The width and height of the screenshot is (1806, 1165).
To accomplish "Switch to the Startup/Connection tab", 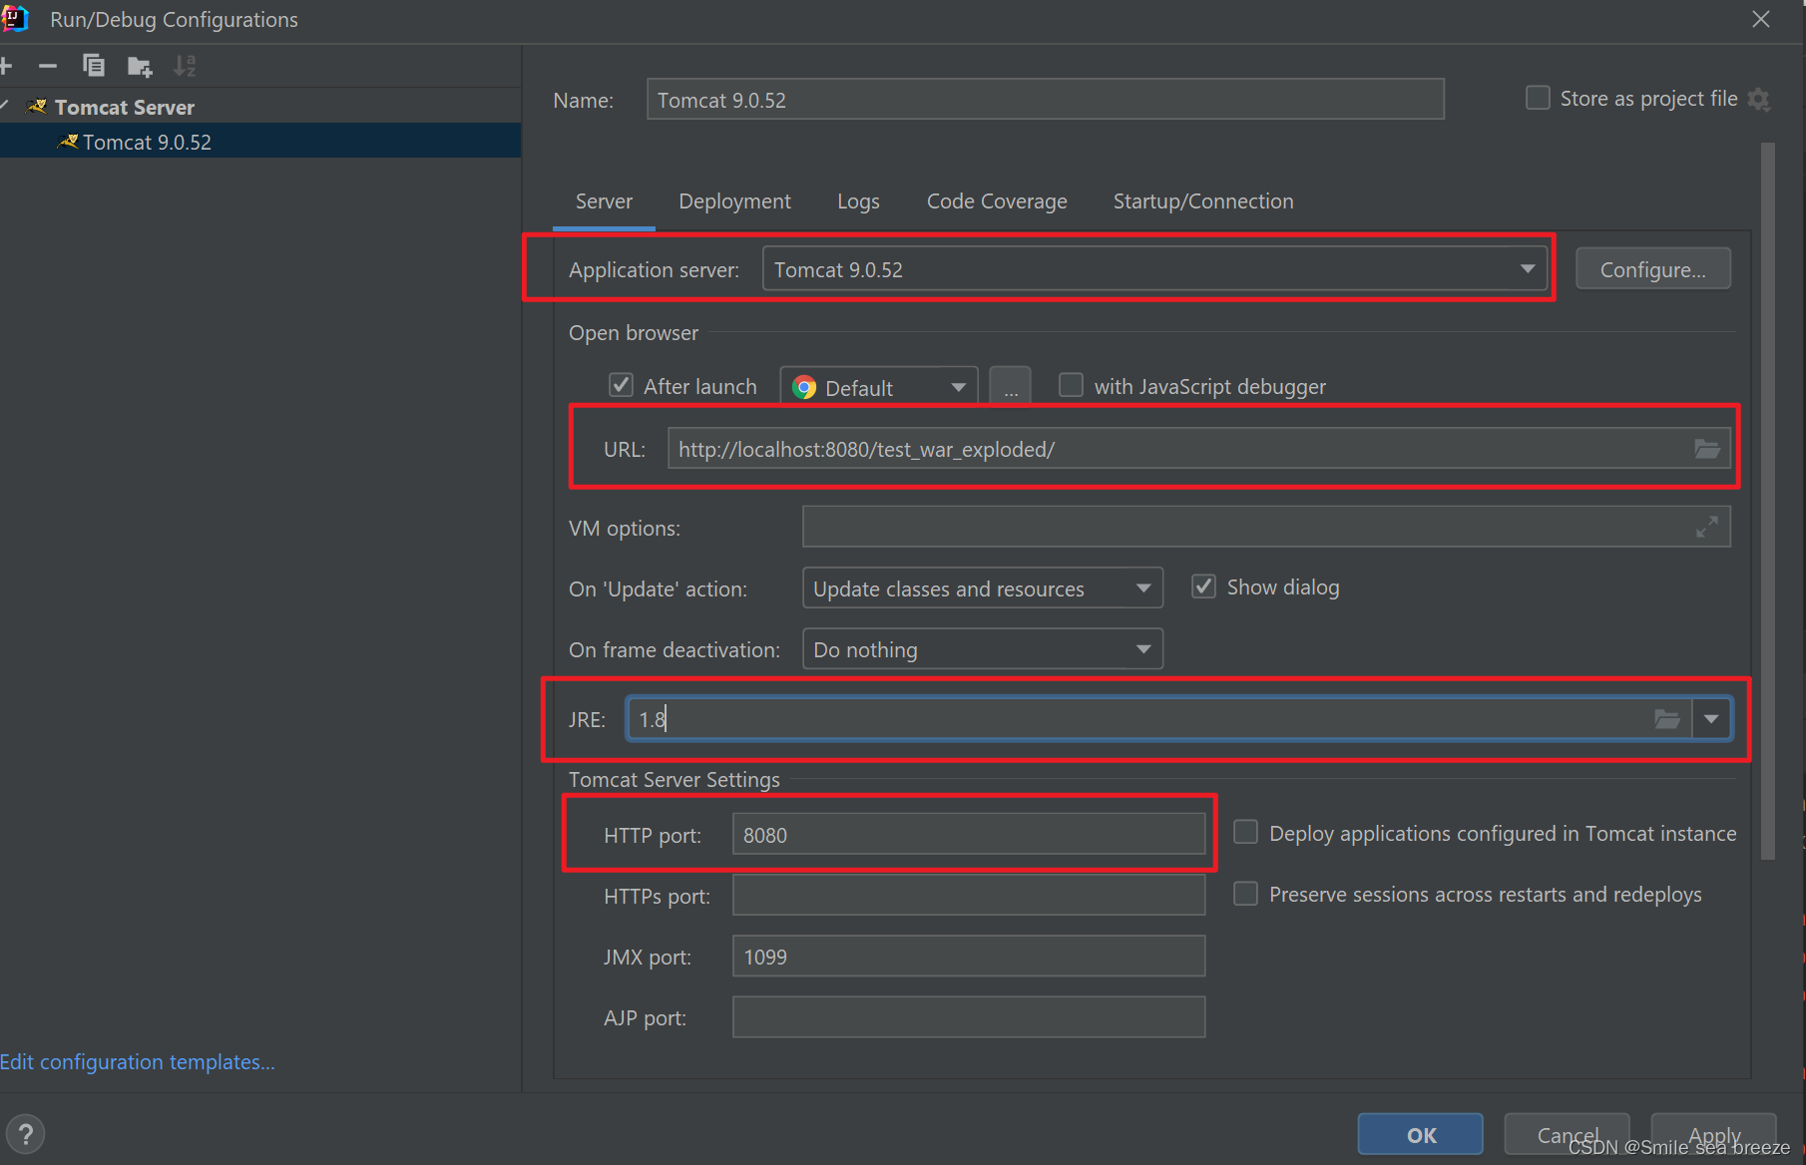I will click(x=1203, y=201).
